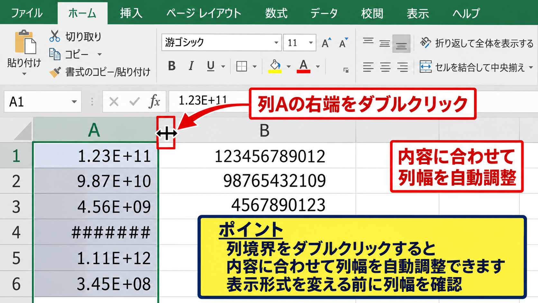Open the ファイル tab
This screenshot has width=538, height=303.
[27, 13]
